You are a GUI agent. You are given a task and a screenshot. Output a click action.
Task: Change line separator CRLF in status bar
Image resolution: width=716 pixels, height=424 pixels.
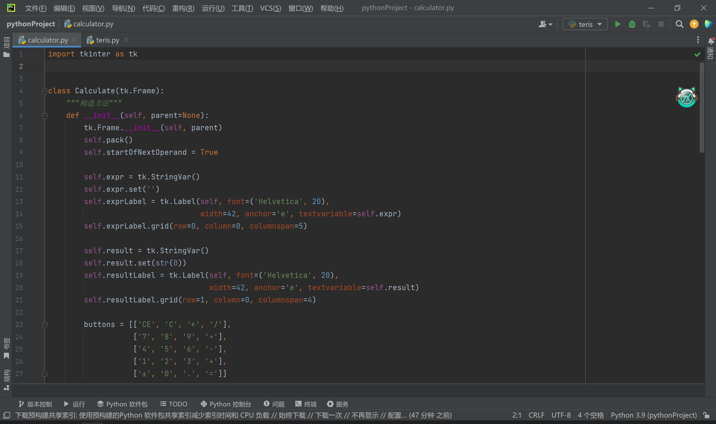pos(536,415)
